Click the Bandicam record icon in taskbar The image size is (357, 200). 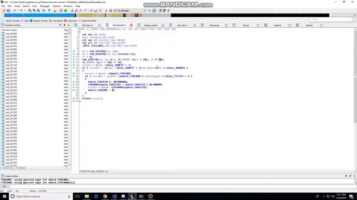[x=151, y=196]
